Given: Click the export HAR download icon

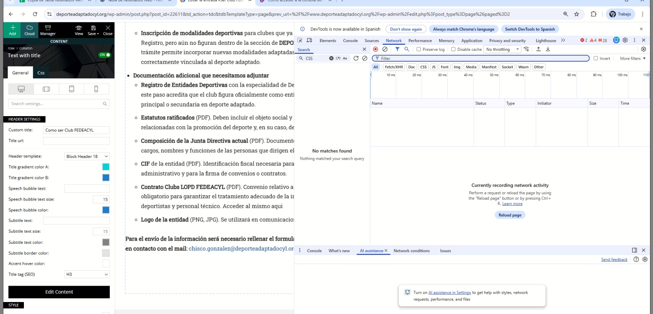Looking at the screenshot, I should tap(548, 49).
